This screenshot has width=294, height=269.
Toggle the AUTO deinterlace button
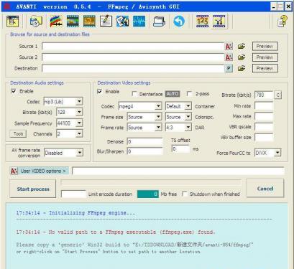173,94
